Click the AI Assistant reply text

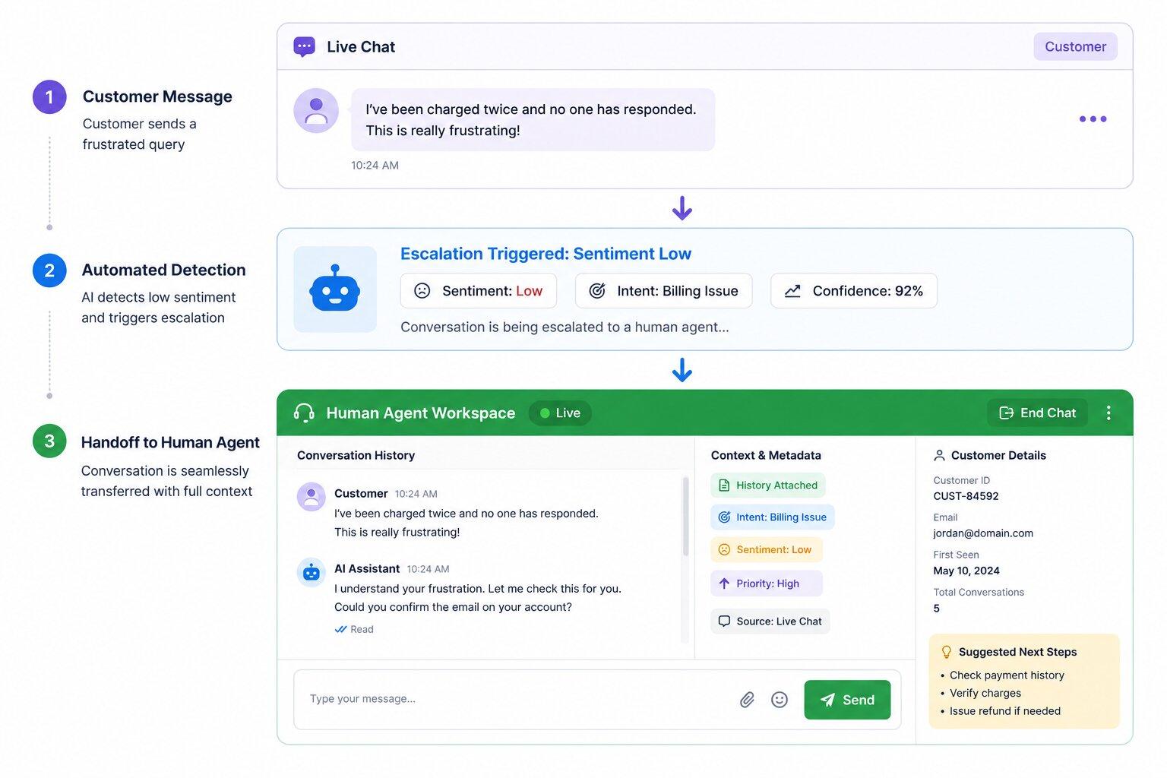coord(478,598)
